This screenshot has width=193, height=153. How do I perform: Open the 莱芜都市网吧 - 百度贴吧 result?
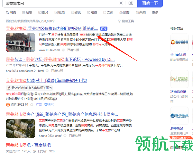tap(28, 145)
